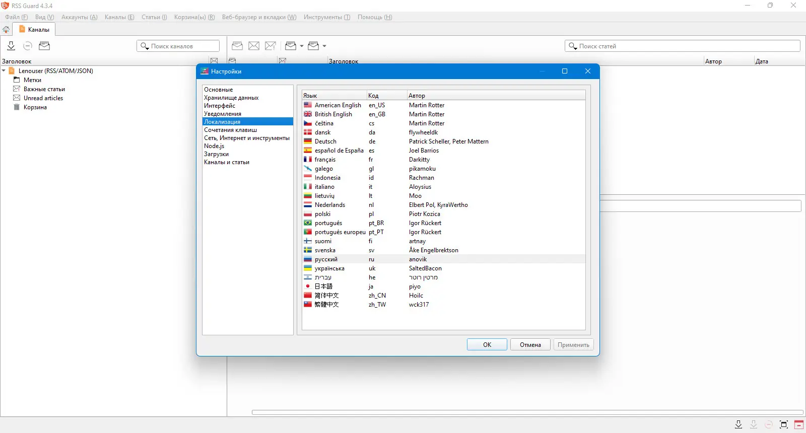
Task: Select the Nederlands language row
Action: [x=444, y=205]
